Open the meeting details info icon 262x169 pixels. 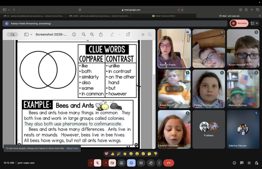(x=234, y=163)
